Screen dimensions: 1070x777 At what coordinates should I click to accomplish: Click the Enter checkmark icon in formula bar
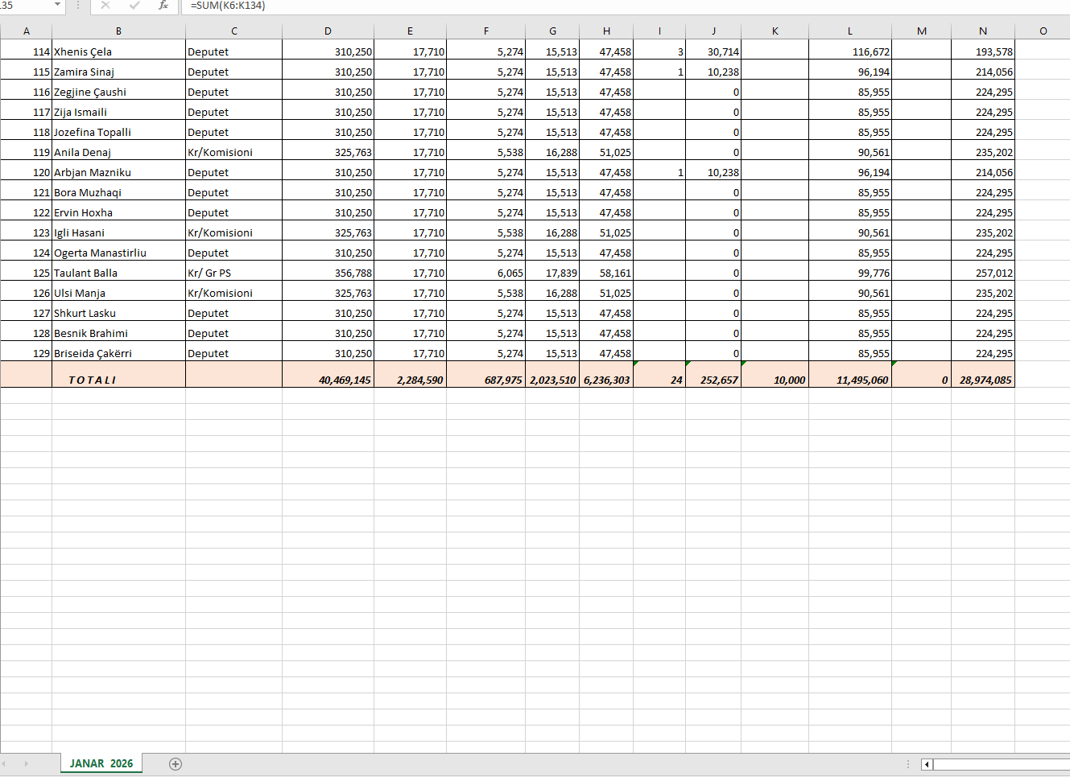pos(134,6)
